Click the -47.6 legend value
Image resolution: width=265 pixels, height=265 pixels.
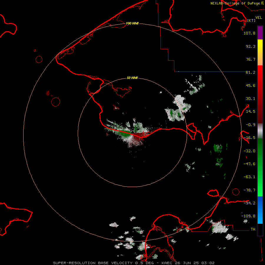(249, 164)
